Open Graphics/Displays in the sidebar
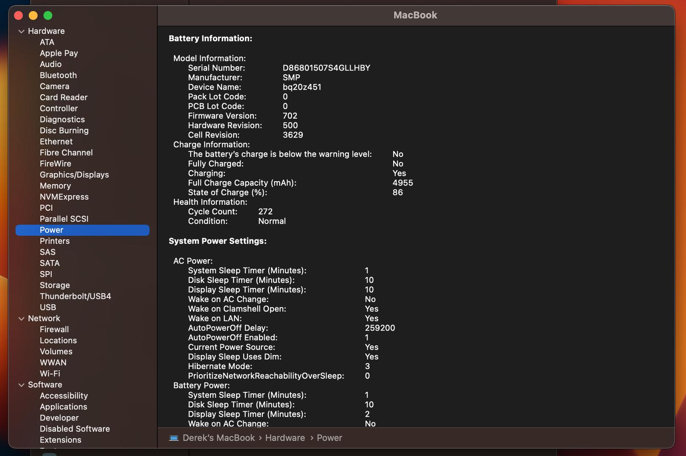The height and width of the screenshot is (456, 686). (x=74, y=175)
